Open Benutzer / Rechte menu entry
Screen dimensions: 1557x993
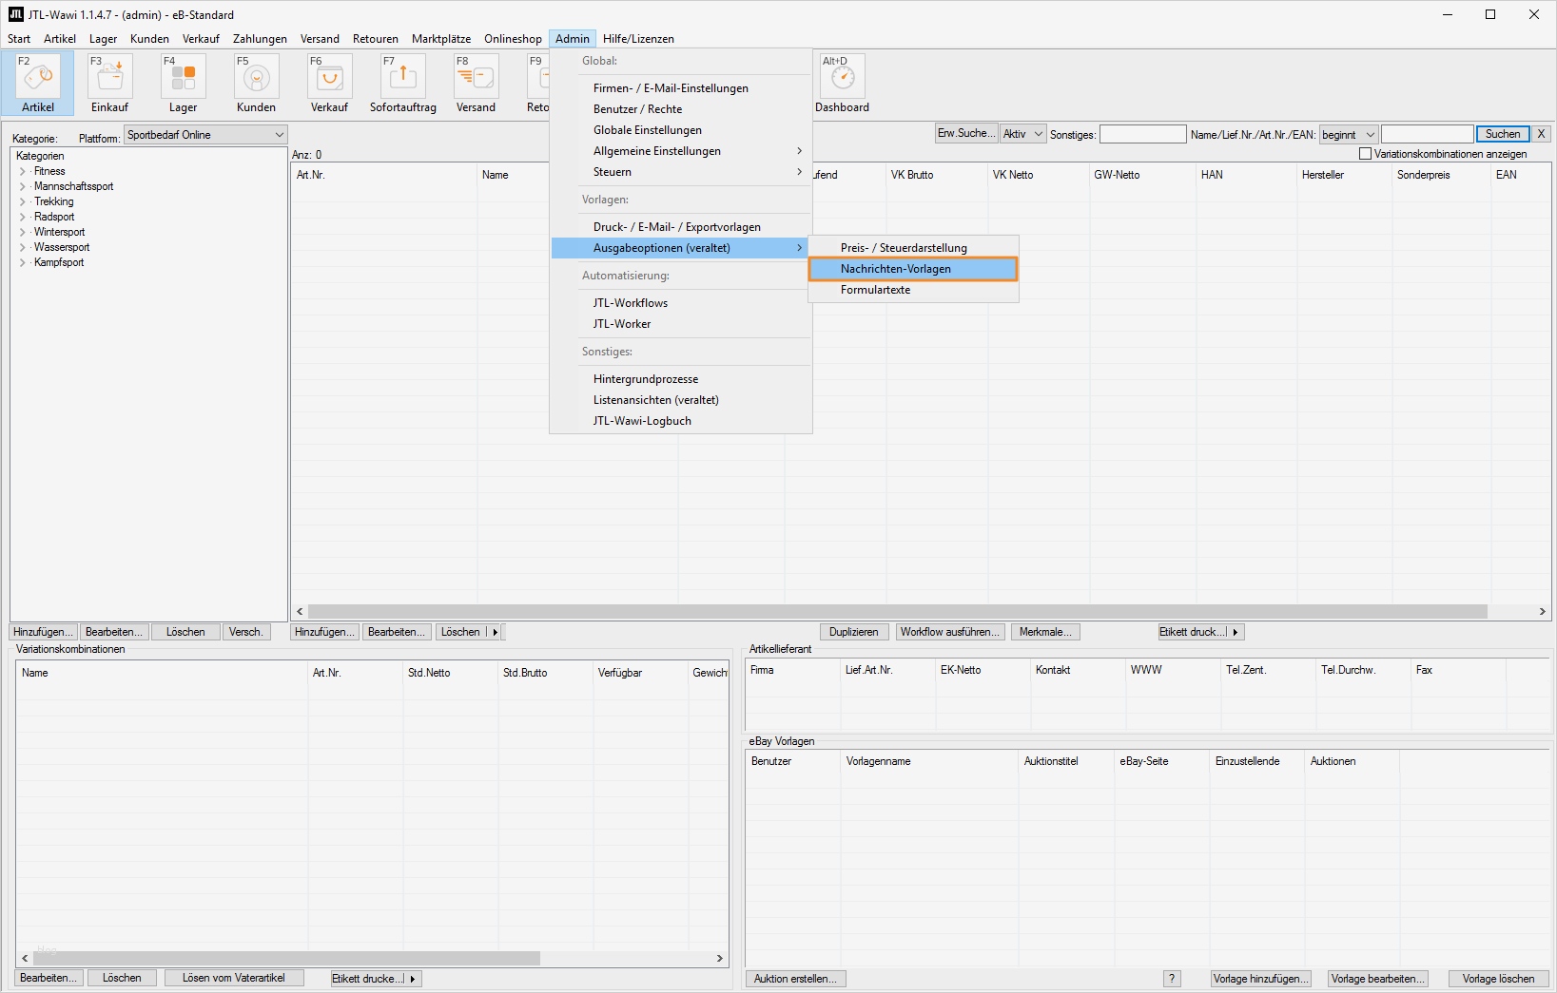pos(681,109)
